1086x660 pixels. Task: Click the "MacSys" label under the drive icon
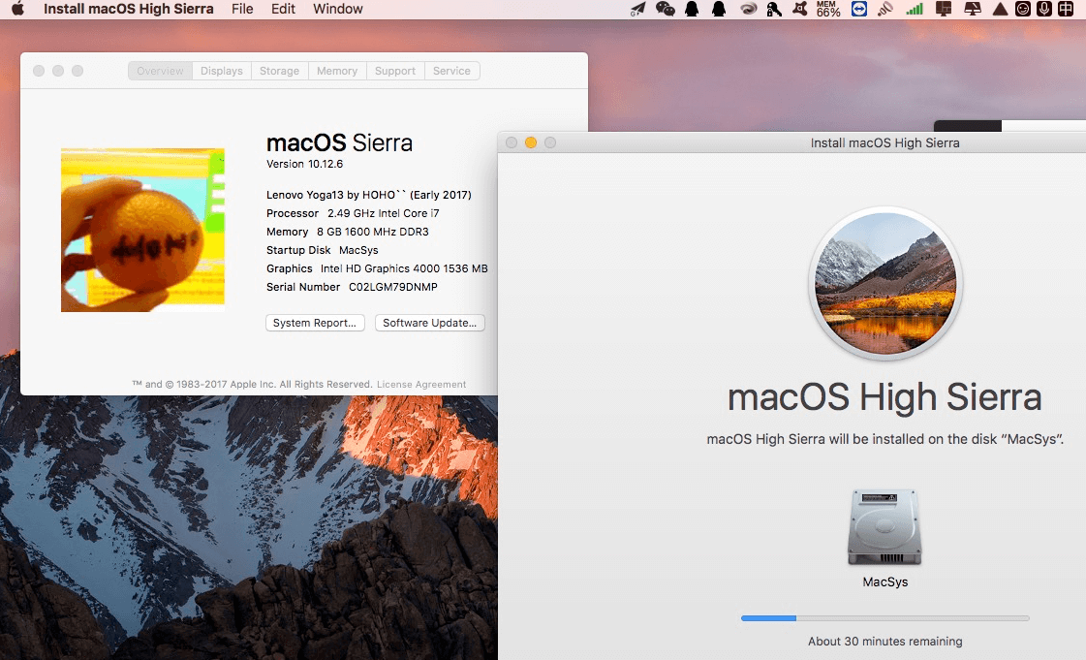point(885,581)
